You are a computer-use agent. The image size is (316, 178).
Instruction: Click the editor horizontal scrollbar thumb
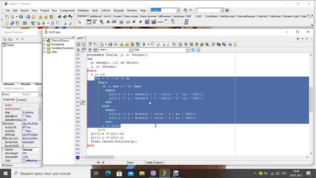point(99,157)
